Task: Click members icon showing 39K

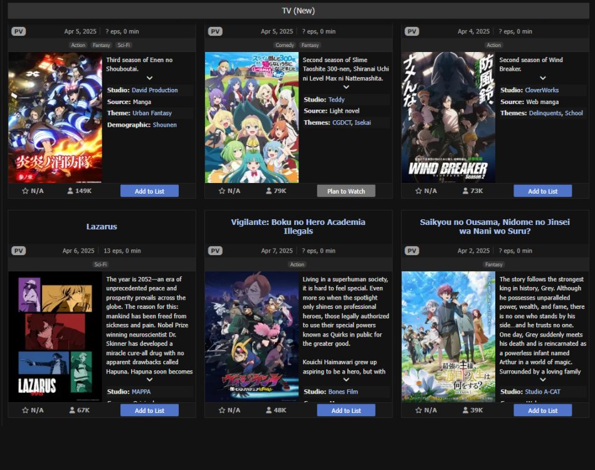Action: tap(465, 410)
